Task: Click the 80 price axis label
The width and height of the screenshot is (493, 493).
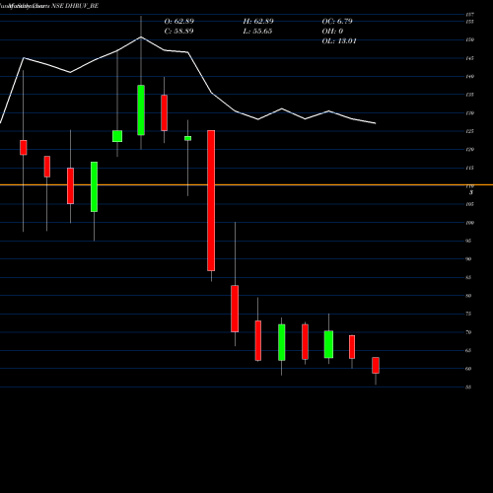Action: (468, 296)
